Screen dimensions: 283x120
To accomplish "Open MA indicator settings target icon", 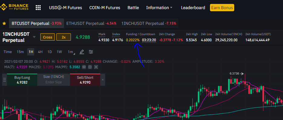I will point(90,67).
